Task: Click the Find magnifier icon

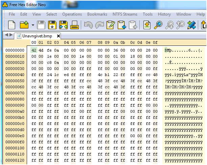Action: pos(158,25)
